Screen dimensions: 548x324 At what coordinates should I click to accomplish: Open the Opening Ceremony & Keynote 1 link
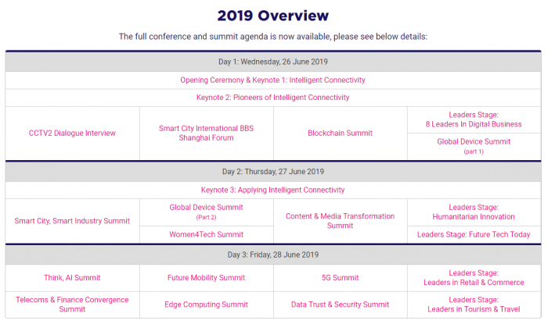(x=272, y=80)
